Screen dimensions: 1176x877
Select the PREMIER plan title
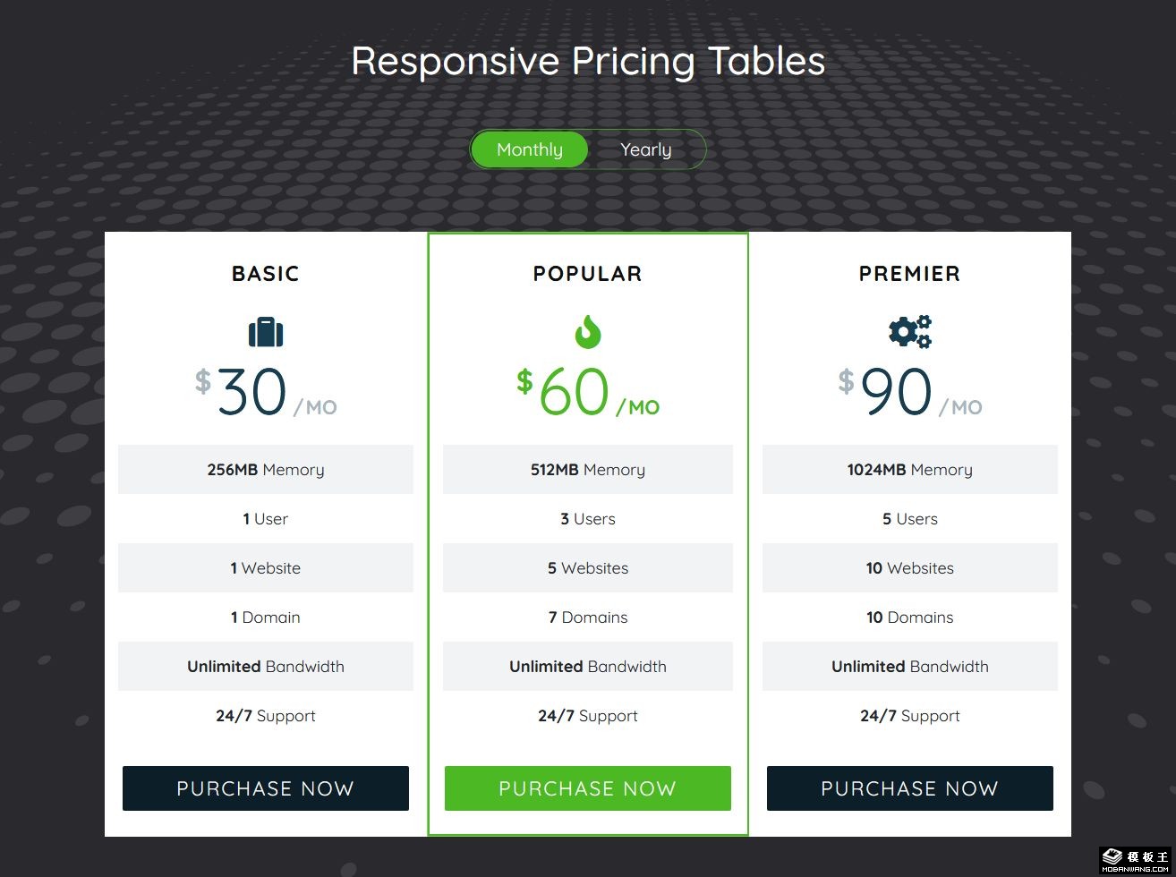(x=910, y=274)
